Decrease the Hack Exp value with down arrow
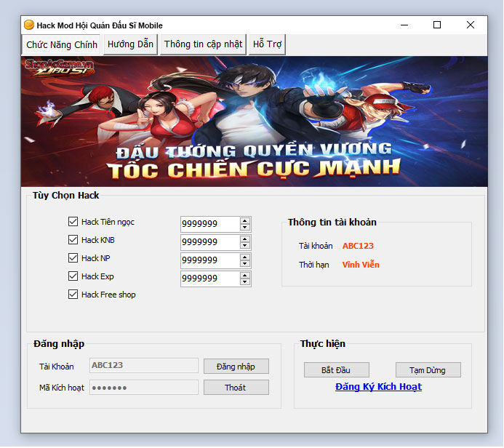The width and height of the screenshot is (504, 448). tap(244, 282)
